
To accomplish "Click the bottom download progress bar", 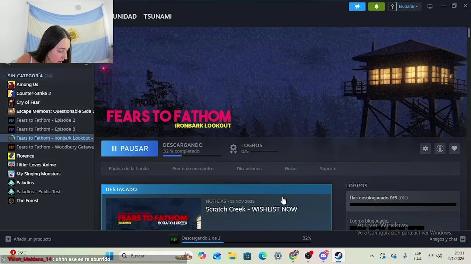I will click(247, 242).
